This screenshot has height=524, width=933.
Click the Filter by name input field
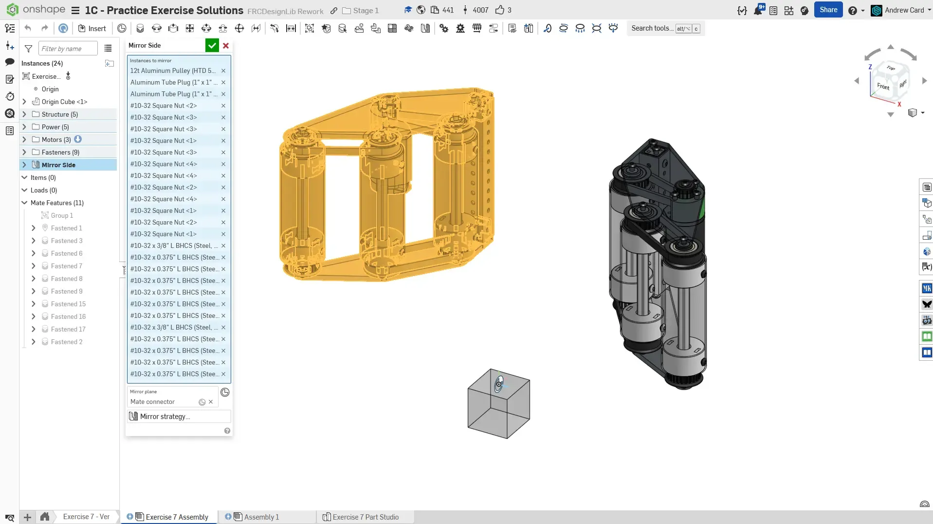click(x=68, y=49)
